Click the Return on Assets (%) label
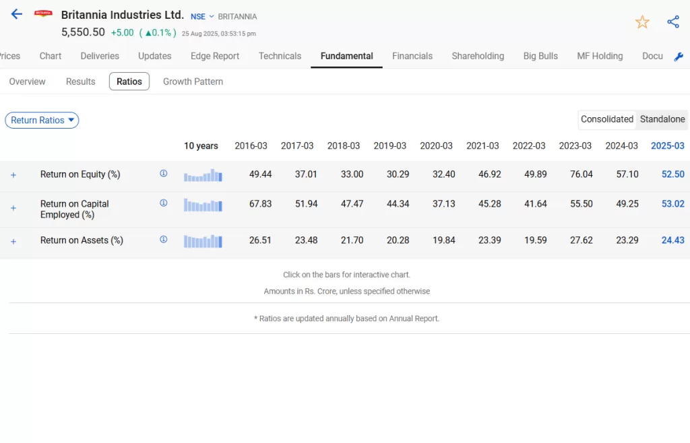The width and height of the screenshot is (690, 443). (82, 240)
